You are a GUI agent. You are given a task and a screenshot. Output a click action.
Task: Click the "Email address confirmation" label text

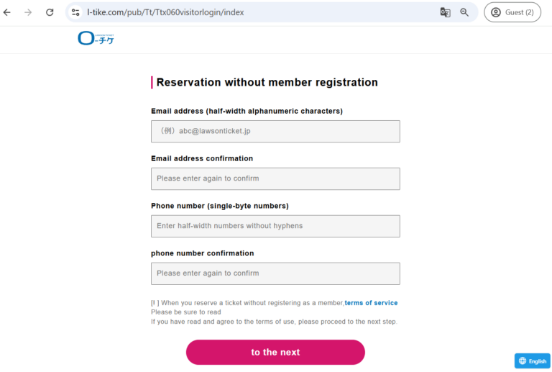tap(202, 158)
